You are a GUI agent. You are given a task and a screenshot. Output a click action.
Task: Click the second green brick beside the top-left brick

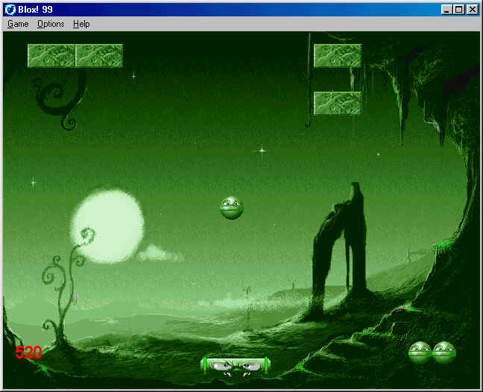99,56
